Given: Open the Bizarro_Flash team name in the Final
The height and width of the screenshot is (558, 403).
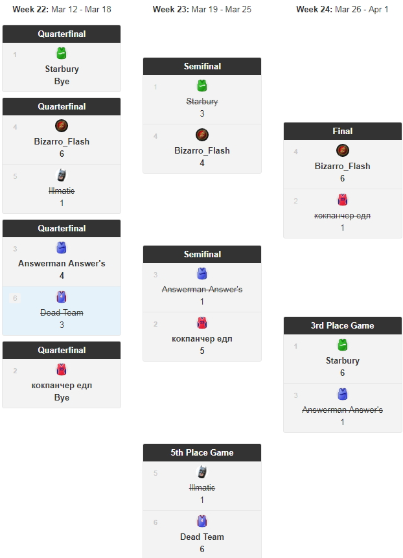Looking at the screenshot, I should click(x=343, y=167).
